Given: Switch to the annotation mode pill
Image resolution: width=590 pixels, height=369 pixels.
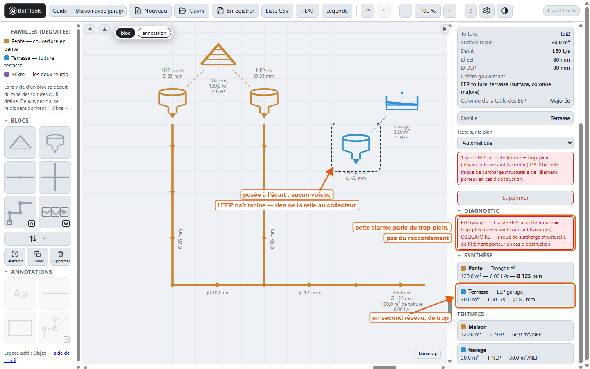Looking at the screenshot, I should pyautogui.click(x=154, y=33).
